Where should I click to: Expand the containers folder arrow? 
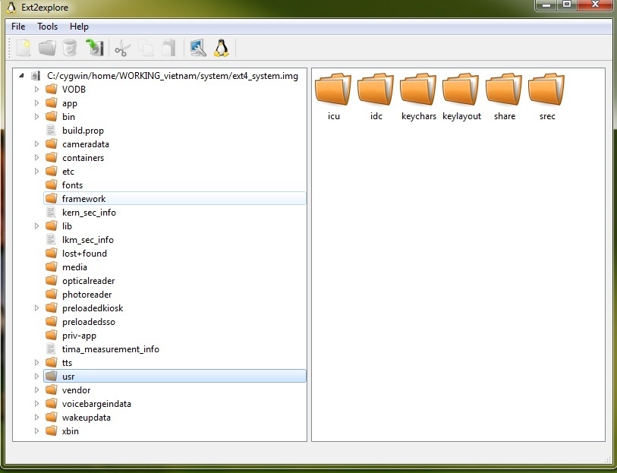click(x=36, y=157)
